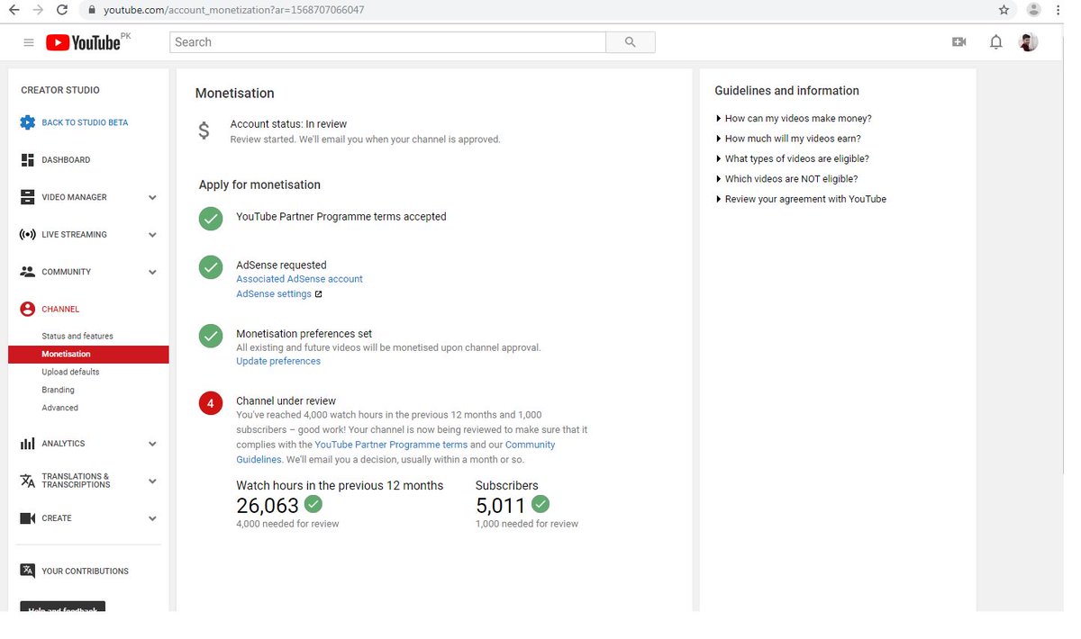Expand the Video Manager section chevron

pyautogui.click(x=152, y=197)
